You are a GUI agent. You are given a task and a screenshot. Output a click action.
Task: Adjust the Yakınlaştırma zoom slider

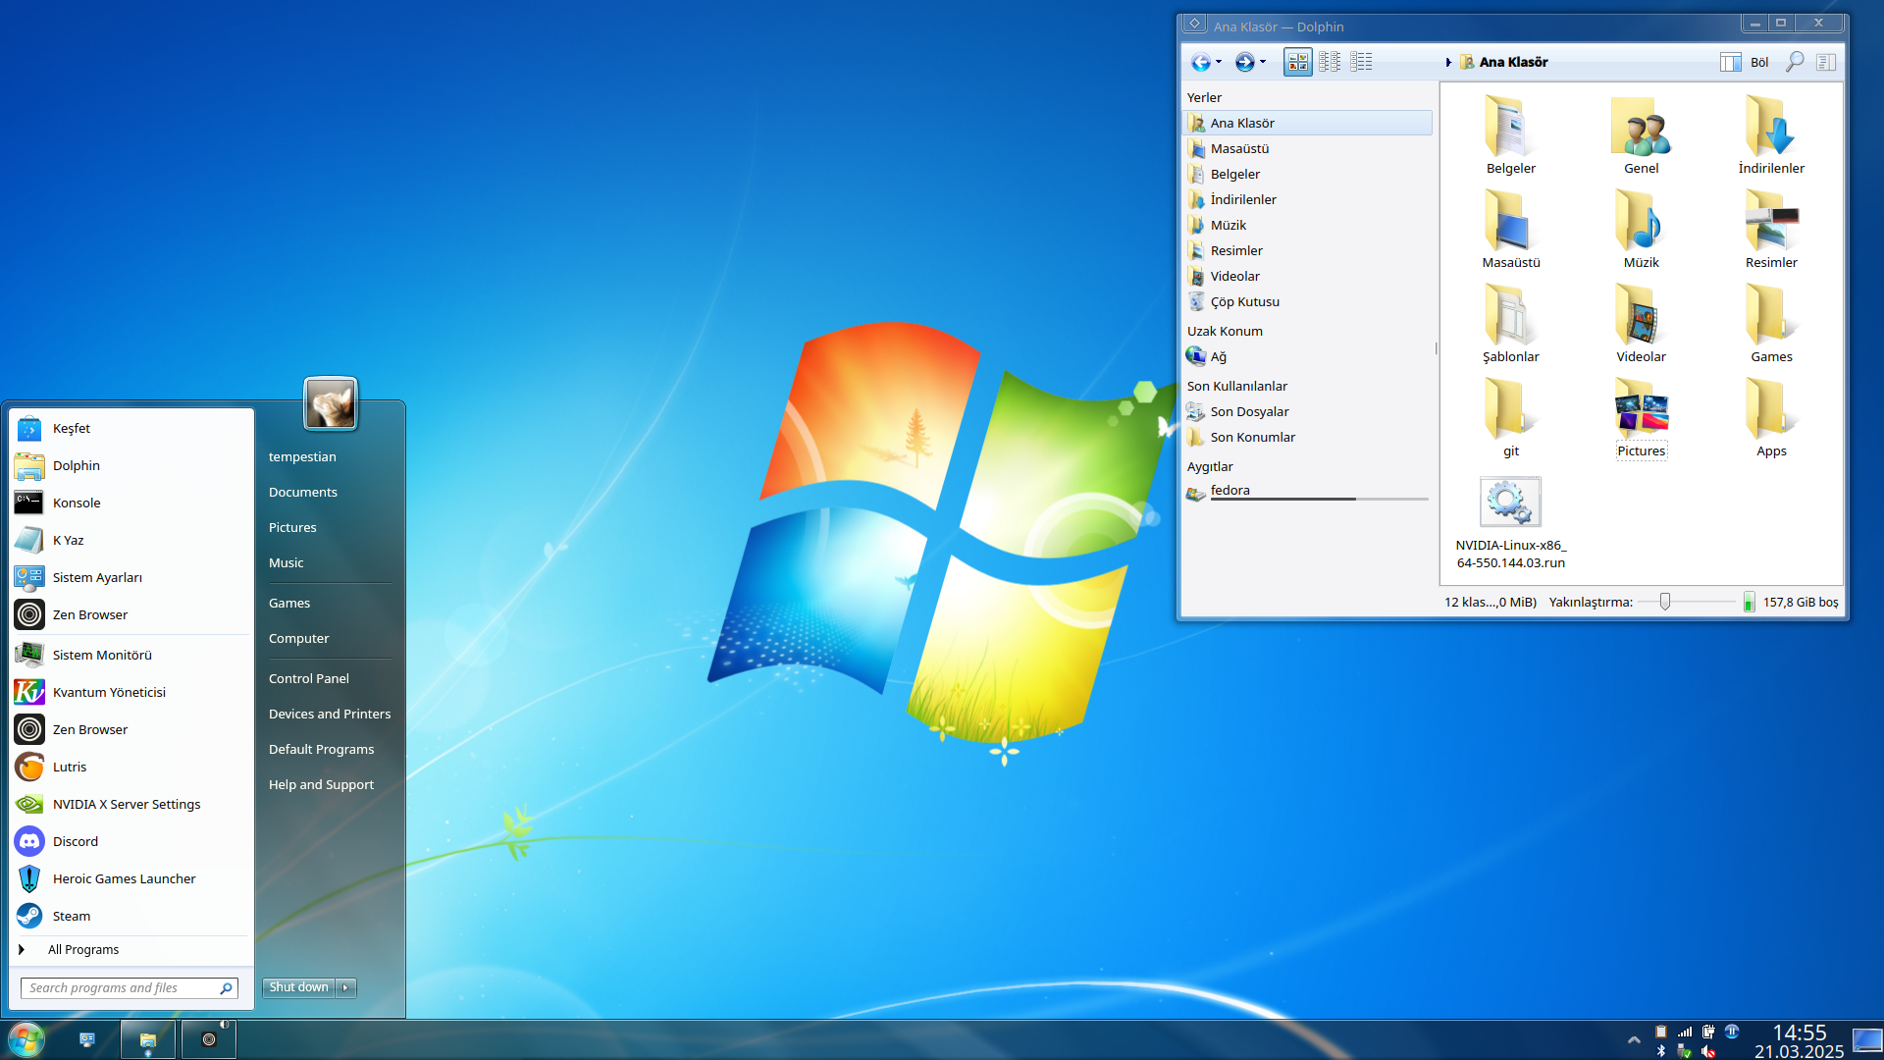(1664, 602)
